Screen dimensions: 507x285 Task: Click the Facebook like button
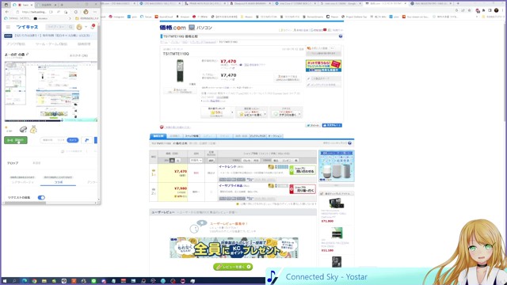[x=332, y=125]
